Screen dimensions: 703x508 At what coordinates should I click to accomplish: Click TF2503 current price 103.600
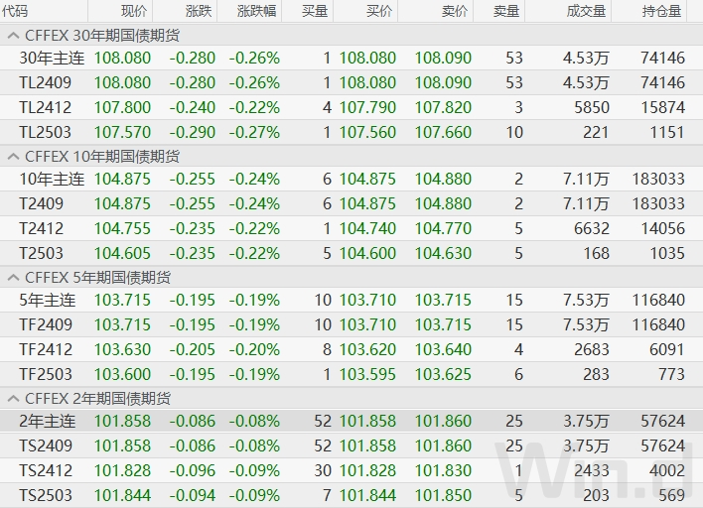(x=122, y=374)
